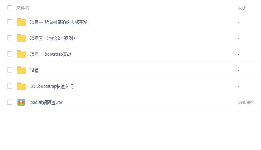Screen dimensions: 261x150
Task: Open the 试看 folder name link
Action: tap(34, 70)
